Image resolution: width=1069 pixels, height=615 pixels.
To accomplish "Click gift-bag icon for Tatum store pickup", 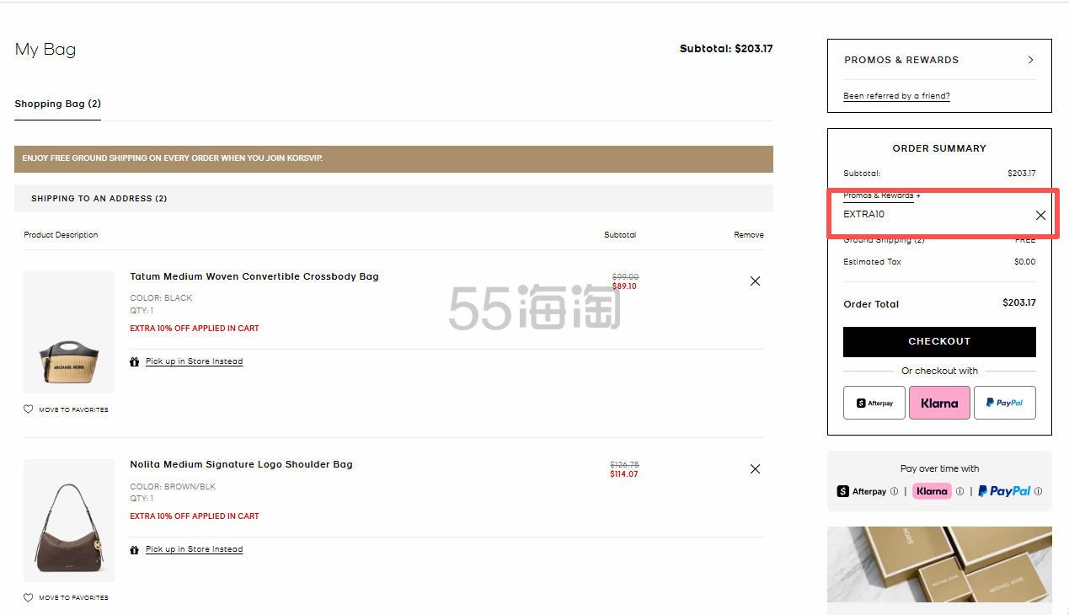I will [135, 361].
